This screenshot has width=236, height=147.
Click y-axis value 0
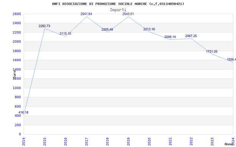pos(20,134)
